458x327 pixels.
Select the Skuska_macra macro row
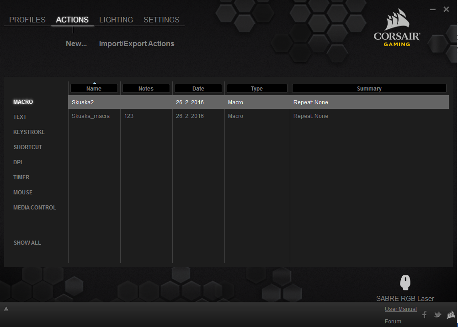(91, 116)
